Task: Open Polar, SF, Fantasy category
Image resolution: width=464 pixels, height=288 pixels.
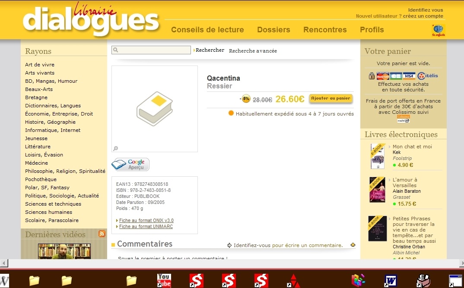Action: click(48, 188)
